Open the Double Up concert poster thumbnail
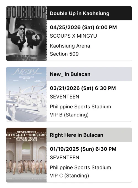The height and width of the screenshot is (188, 138). coord(26,33)
